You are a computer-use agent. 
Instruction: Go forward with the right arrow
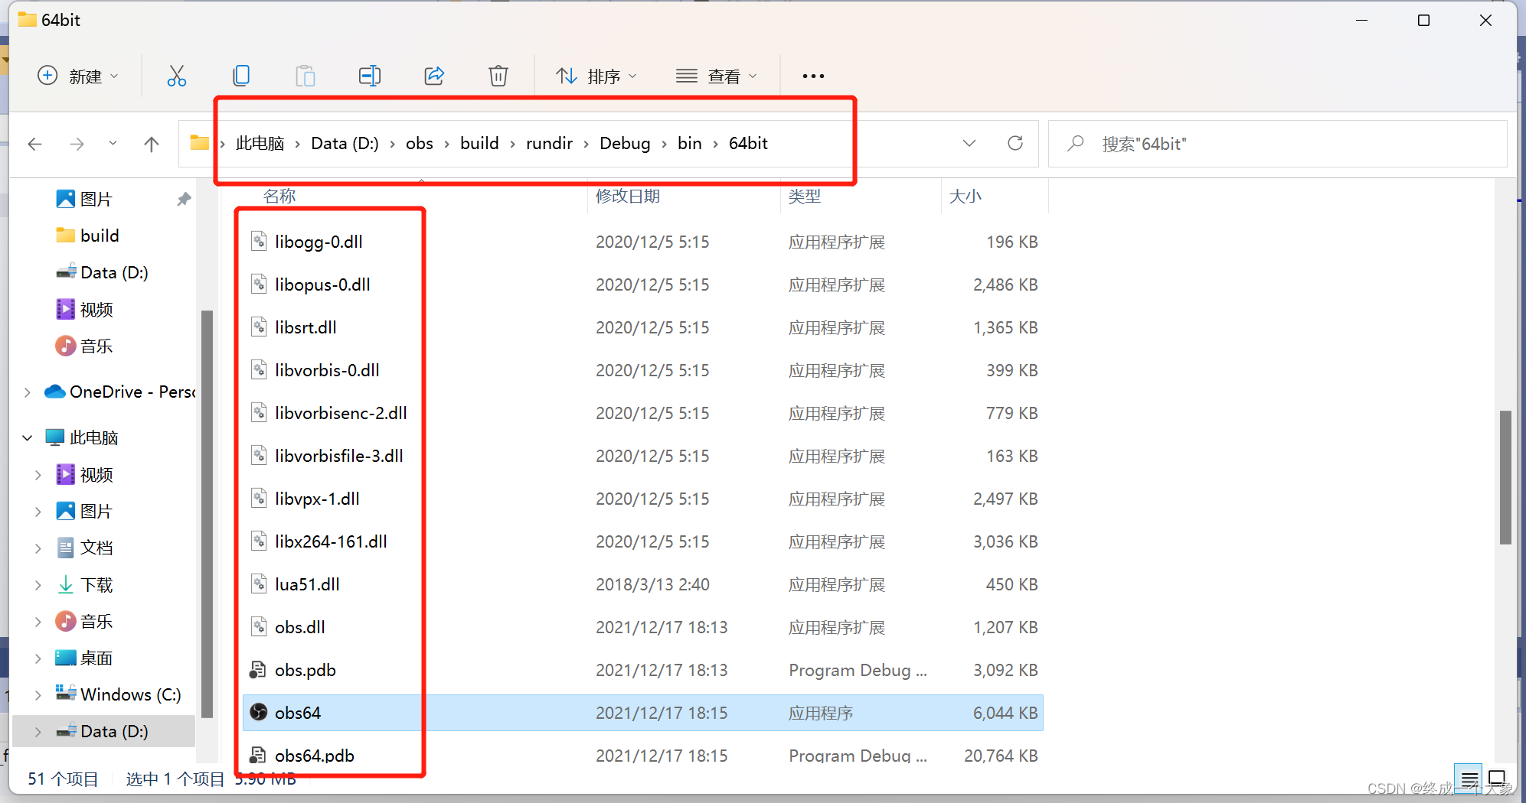coord(77,144)
